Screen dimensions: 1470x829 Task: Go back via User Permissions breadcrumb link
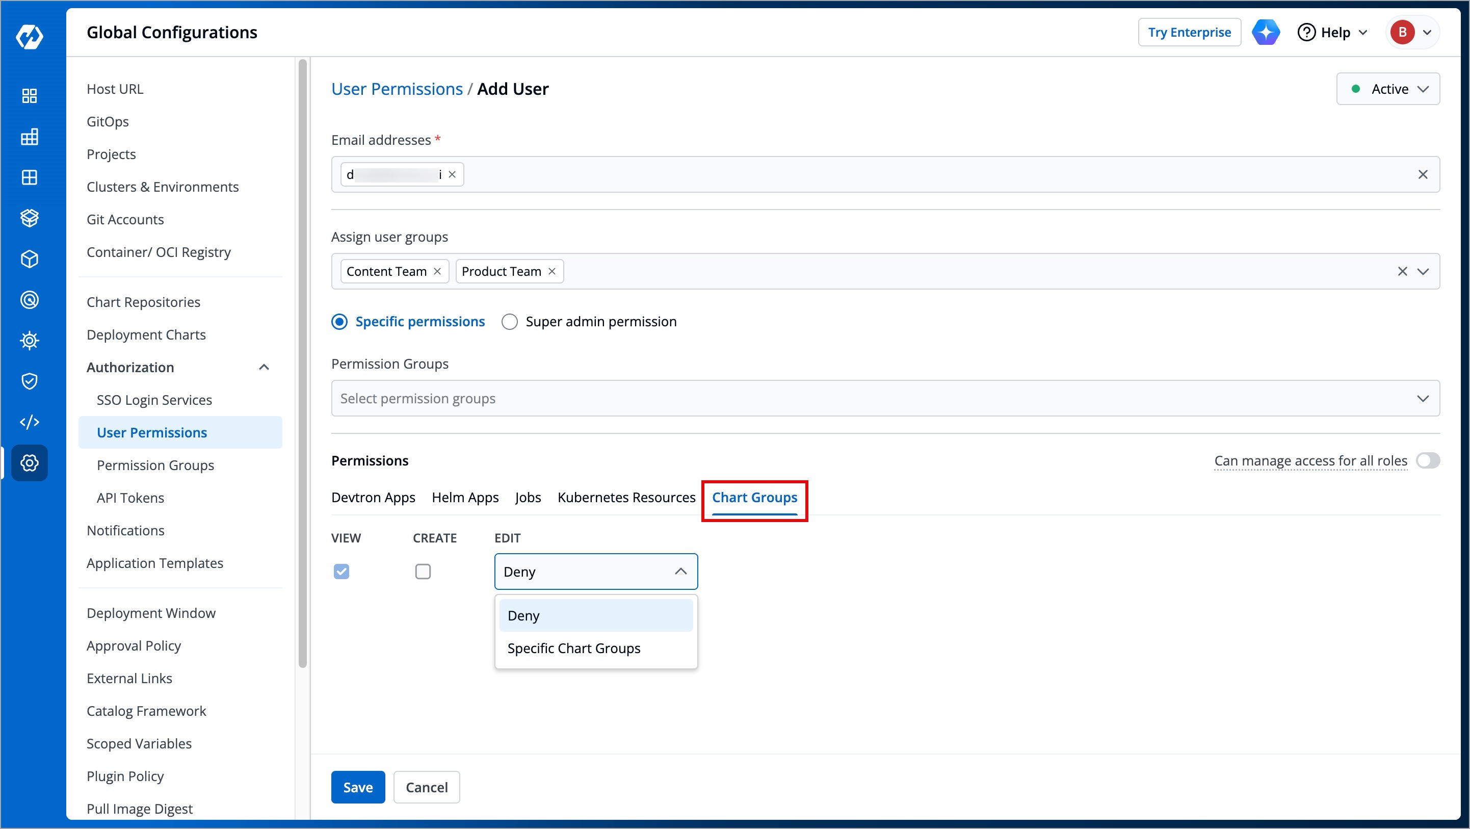coord(397,89)
